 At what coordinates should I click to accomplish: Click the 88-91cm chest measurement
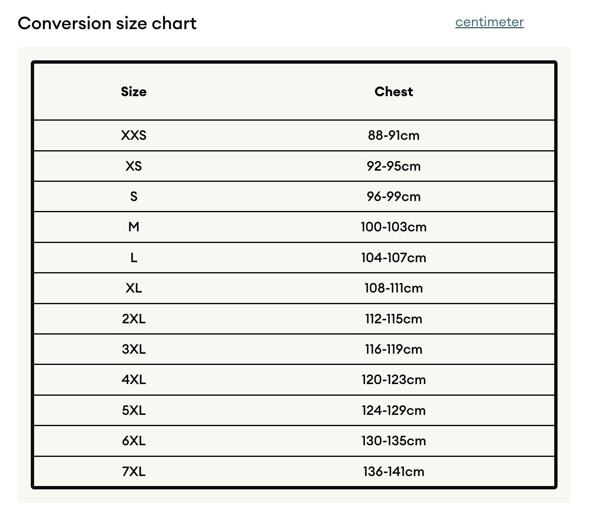tap(394, 135)
